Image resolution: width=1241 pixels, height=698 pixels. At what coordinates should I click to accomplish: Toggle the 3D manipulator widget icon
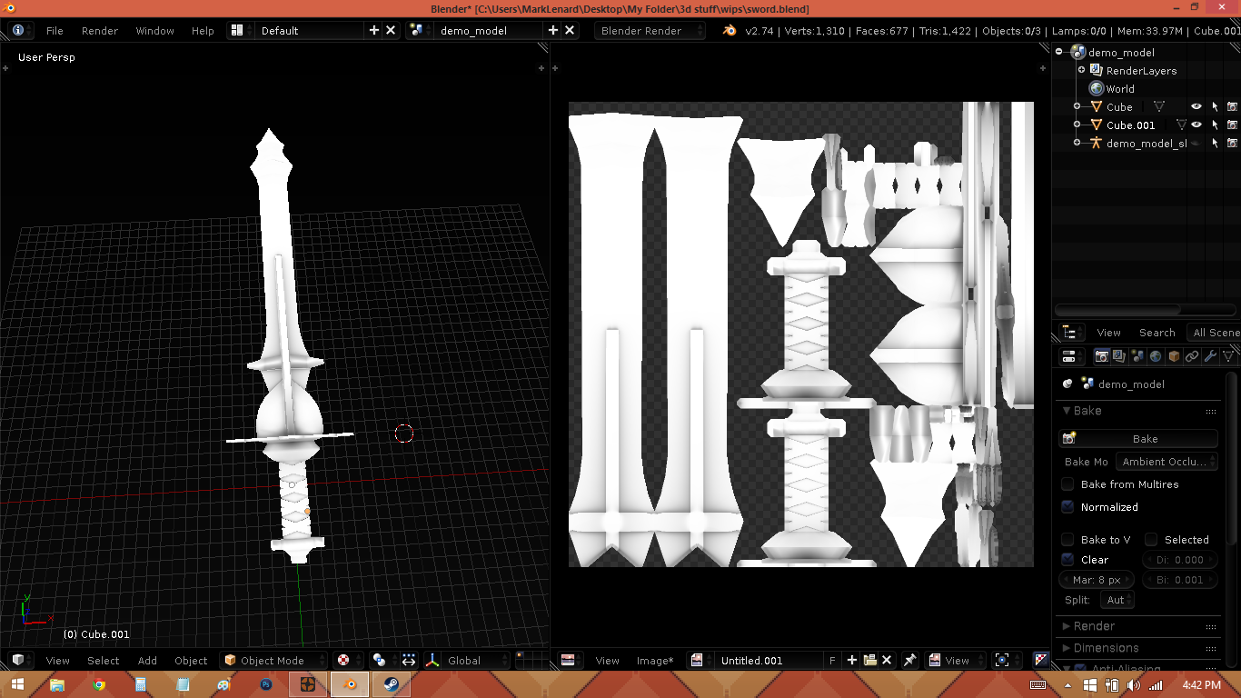pyautogui.click(x=433, y=661)
